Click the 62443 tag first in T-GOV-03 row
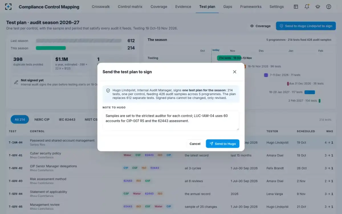Screen dimensions: 342x214 coord(128,181)
